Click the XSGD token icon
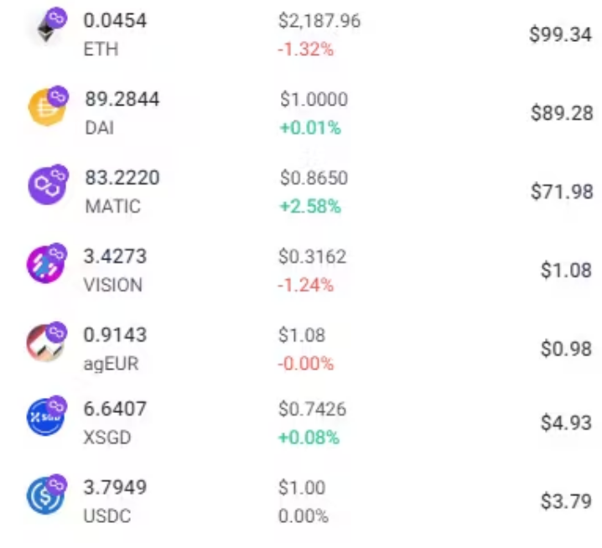602x548 pixels. click(45, 417)
